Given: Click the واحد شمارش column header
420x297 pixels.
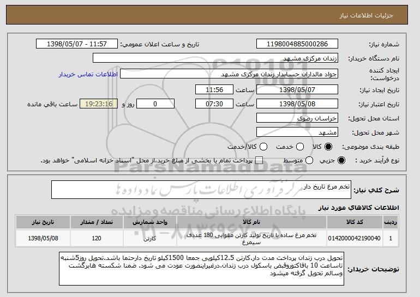Looking at the screenshot, I should click(x=150, y=222).
